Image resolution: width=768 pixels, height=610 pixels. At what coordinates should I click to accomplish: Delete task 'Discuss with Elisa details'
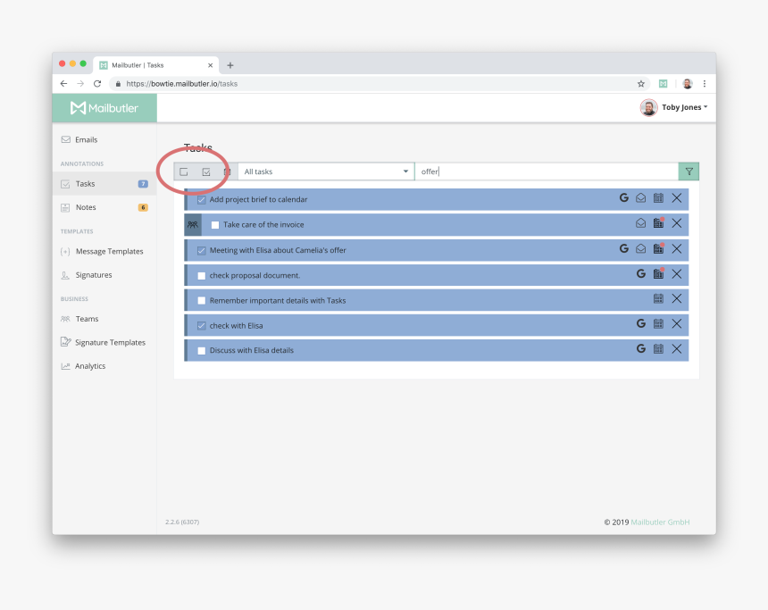tap(676, 349)
